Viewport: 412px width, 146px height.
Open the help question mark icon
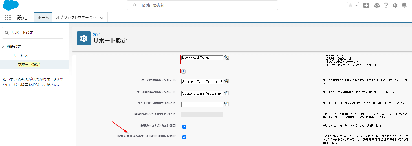386,5
